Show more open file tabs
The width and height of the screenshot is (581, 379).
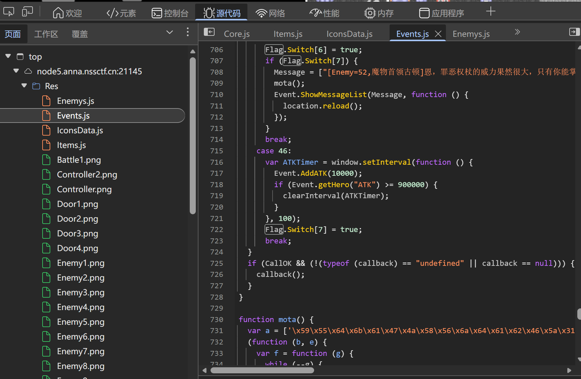(517, 32)
